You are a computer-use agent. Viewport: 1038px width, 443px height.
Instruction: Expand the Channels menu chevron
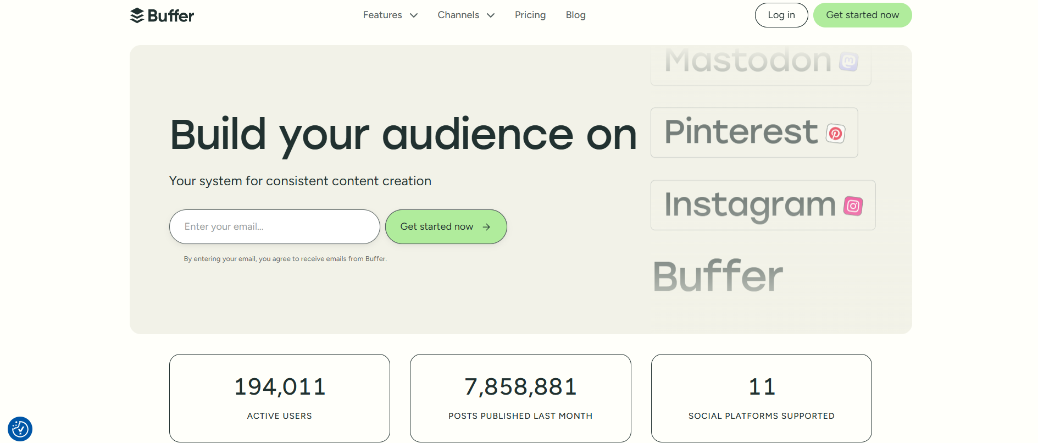point(491,15)
